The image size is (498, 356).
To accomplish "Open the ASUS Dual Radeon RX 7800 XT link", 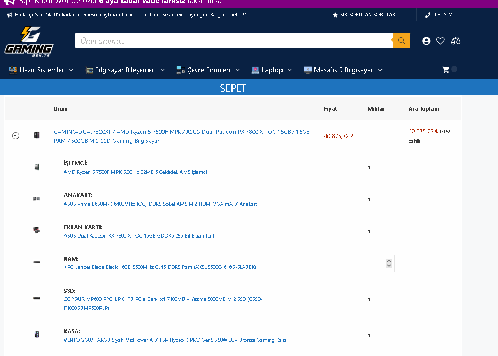I will [x=140, y=236].
